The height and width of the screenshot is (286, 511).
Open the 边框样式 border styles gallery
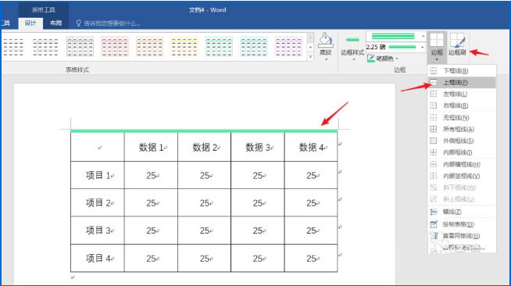[352, 48]
